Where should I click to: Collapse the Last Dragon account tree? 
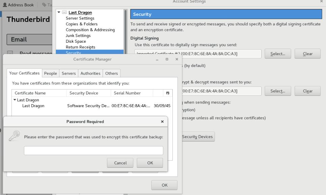[x=59, y=12]
